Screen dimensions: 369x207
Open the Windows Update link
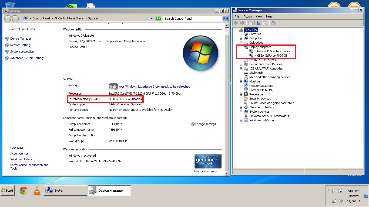click(21, 159)
